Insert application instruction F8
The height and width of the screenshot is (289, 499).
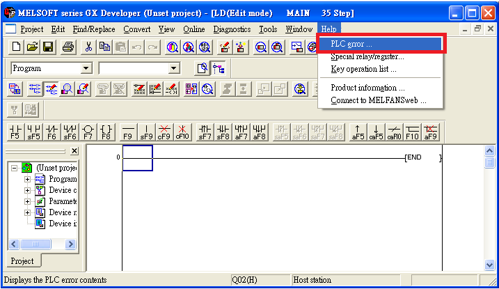point(106,132)
